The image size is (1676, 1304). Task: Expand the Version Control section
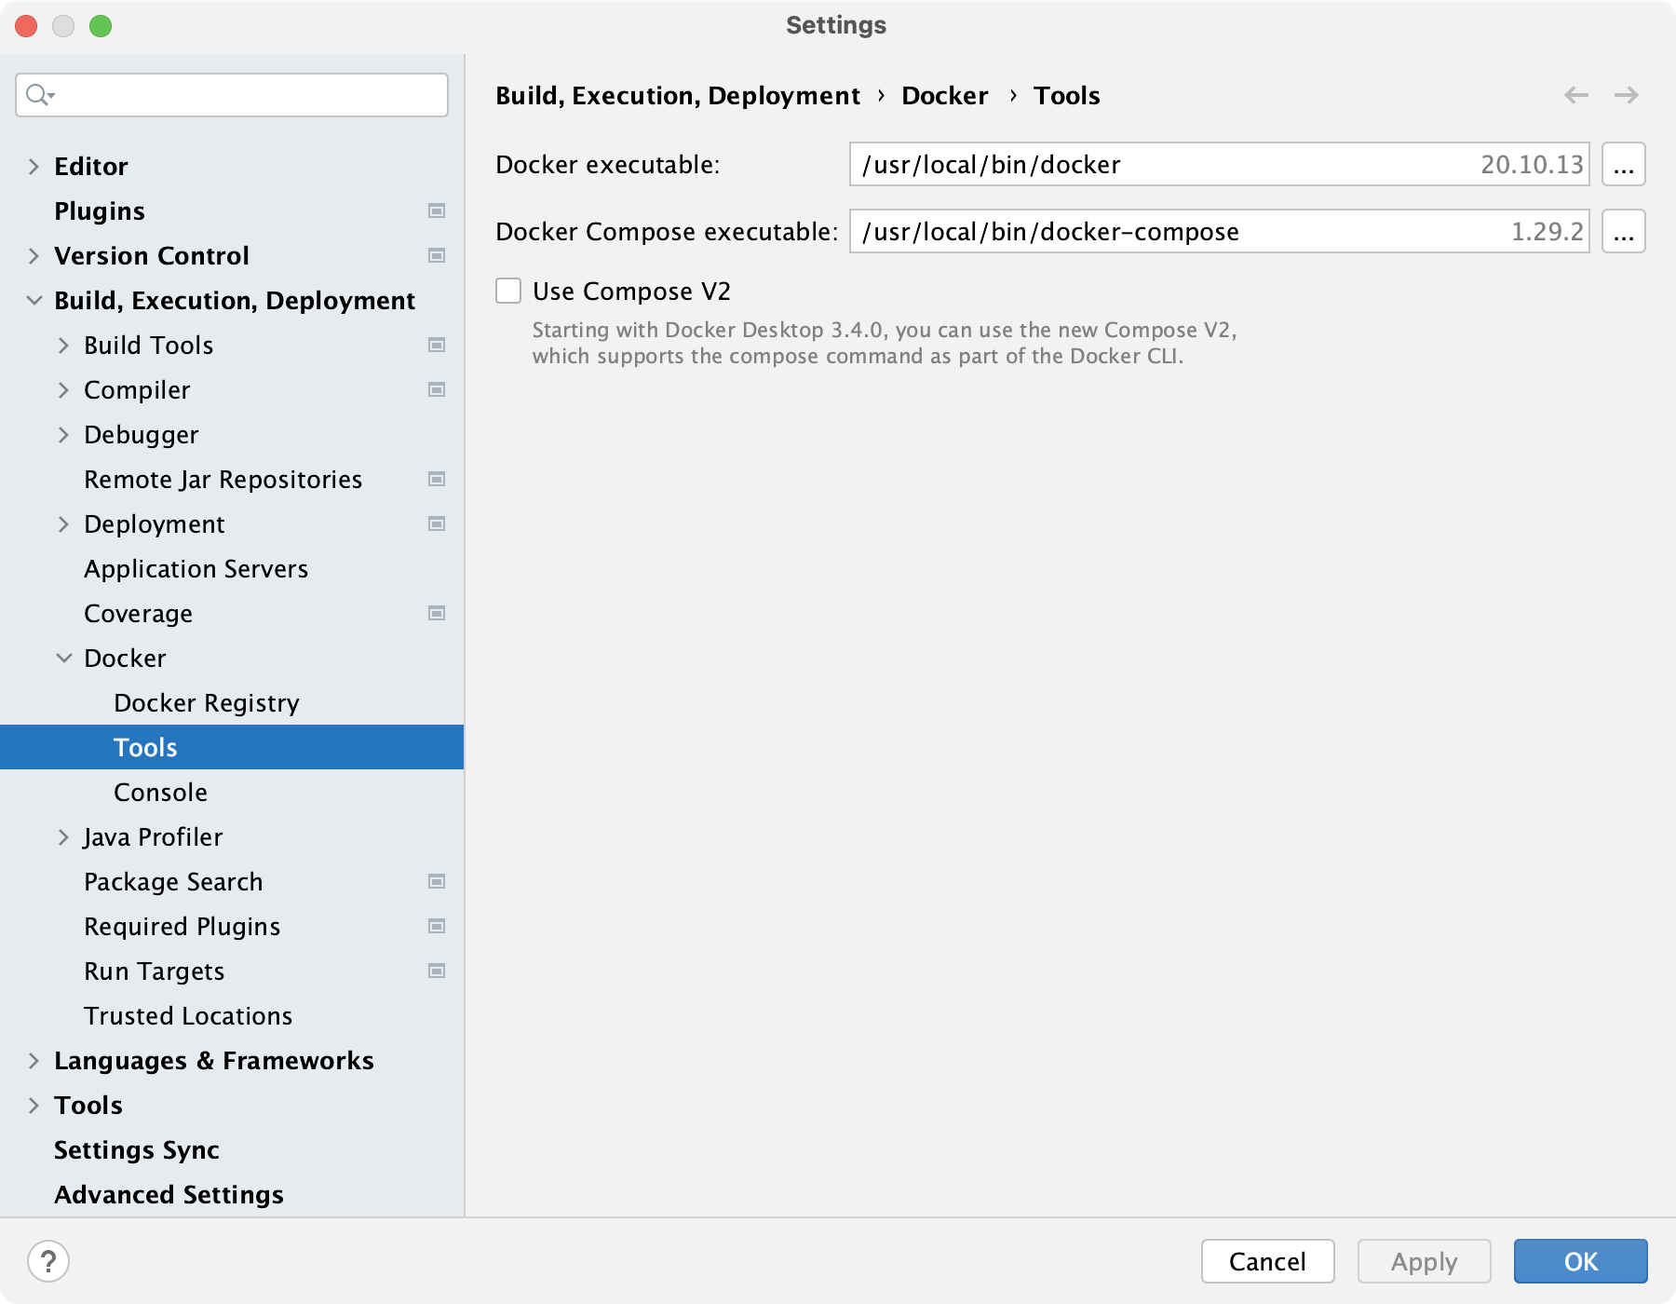[x=34, y=256]
